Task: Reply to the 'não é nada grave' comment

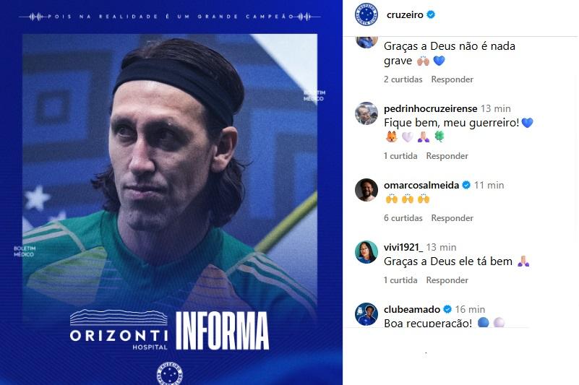Action: click(452, 79)
